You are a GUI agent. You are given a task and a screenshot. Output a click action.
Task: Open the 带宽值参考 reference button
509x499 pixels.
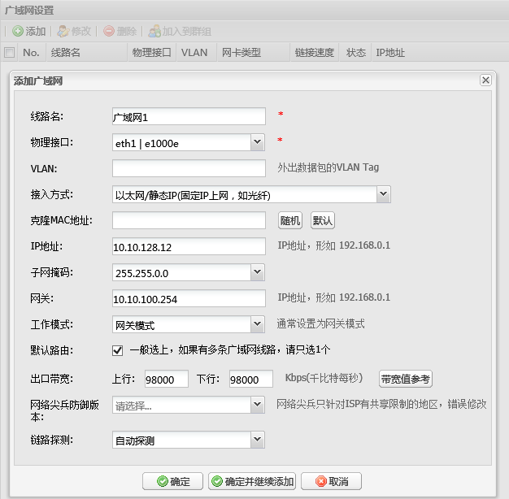405,378
